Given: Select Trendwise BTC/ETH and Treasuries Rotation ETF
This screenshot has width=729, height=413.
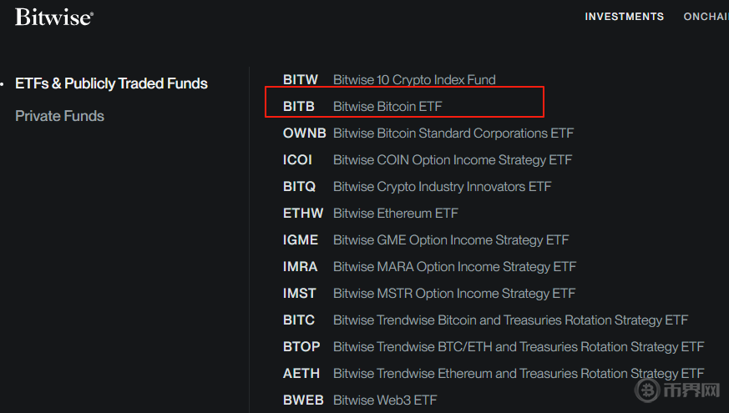Looking at the screenshot, I should coord(519,347).
